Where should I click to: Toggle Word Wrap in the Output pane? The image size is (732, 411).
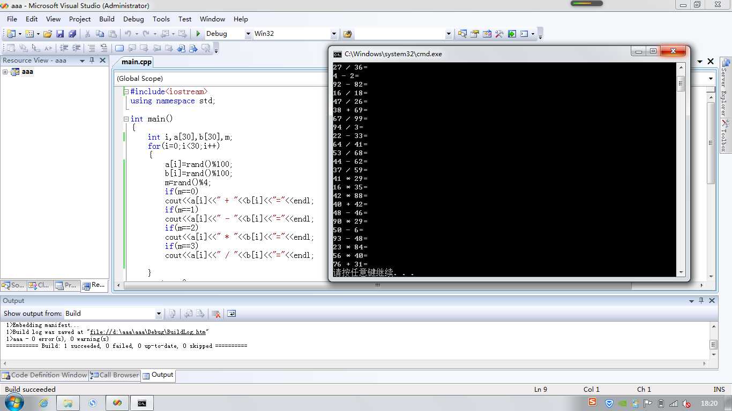coord(231,314)
